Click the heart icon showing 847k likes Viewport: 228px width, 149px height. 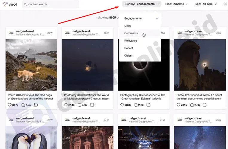tap(10, 105)
